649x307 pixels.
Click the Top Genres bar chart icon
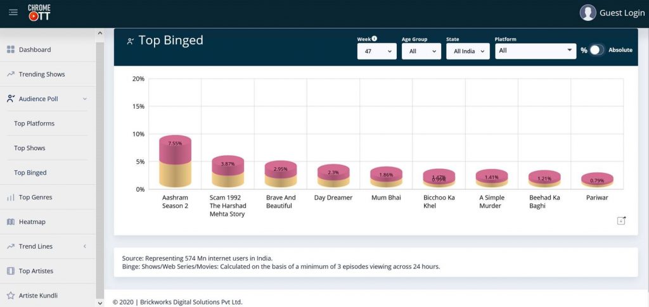[x=11, y=197]
